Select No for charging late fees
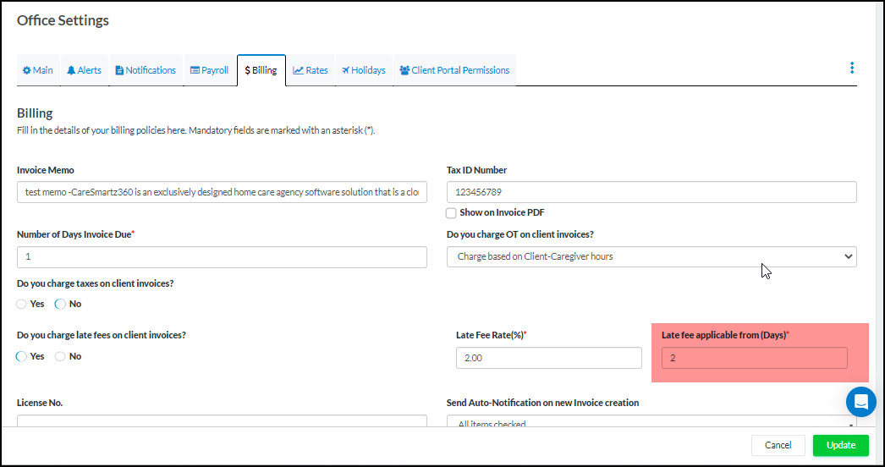 click(60, 356)
